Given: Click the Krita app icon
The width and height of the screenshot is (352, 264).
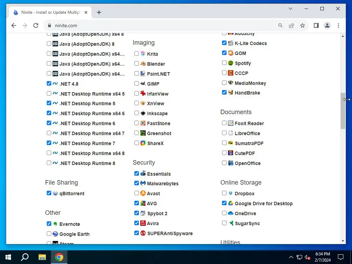Looking at the screenshot, I should [143, 54].
